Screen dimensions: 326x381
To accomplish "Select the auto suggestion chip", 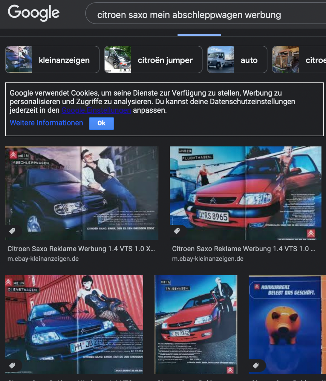I will [x=237, y=60].
